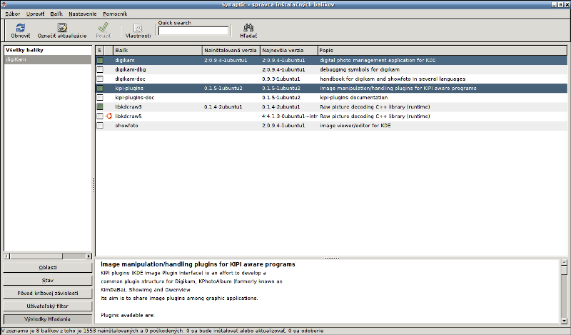Click description pane scrollbar down arrow
The height and width of the screenshot is (335, 571).
[564, 321]
